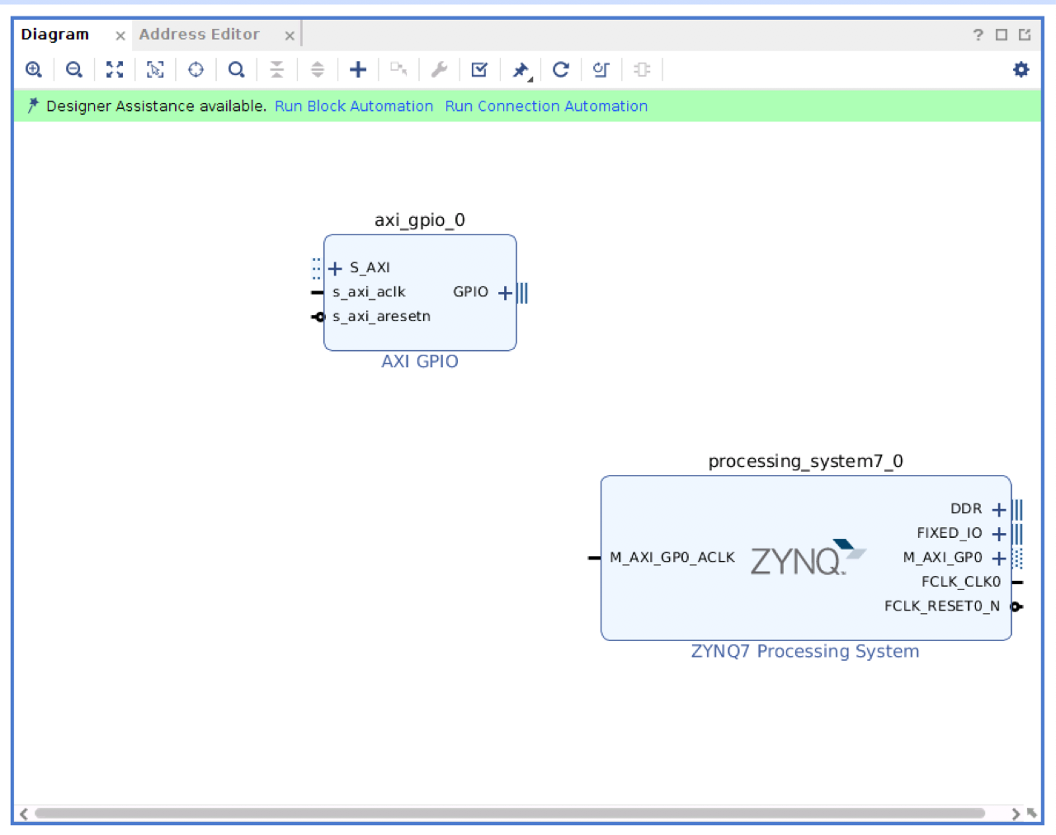
Task: Open diagram settings gear icon
Action: (x=1021, y=69)
